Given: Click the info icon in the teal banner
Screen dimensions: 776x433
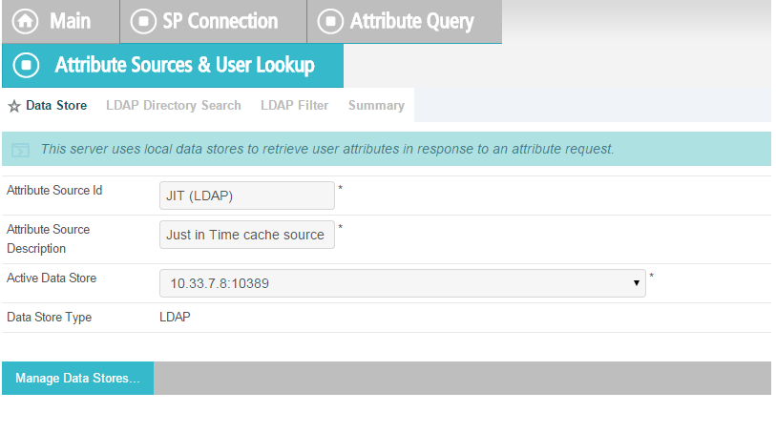Looking at the screenshot, I should (20, 150).
